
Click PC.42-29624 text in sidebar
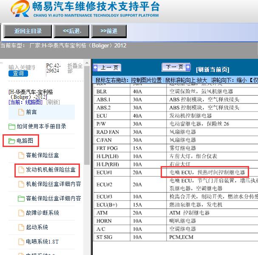(53, 68)
